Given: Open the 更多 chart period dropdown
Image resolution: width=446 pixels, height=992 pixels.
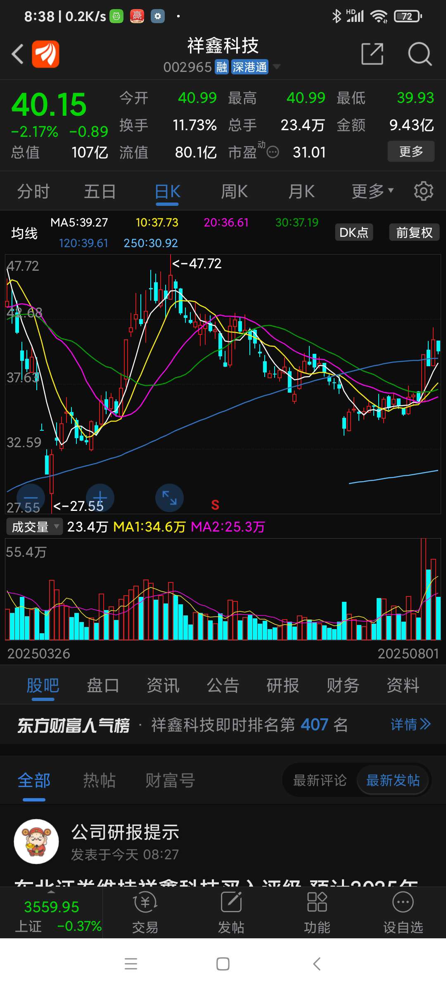Looking at the screenshot, I should click(x=372, y=191).
